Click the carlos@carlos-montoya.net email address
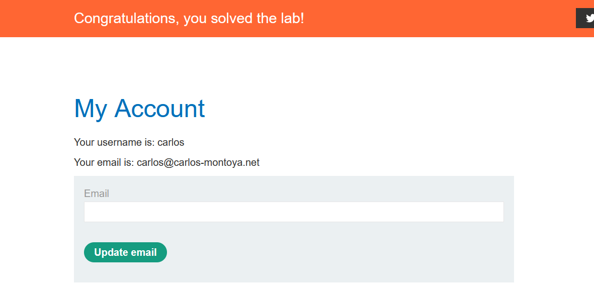Viewport: 594px width, 290px height. click(198, 162)
